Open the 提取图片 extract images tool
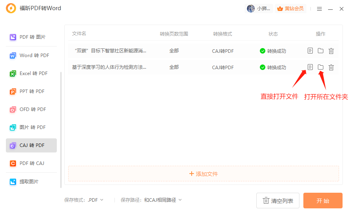 31,182
